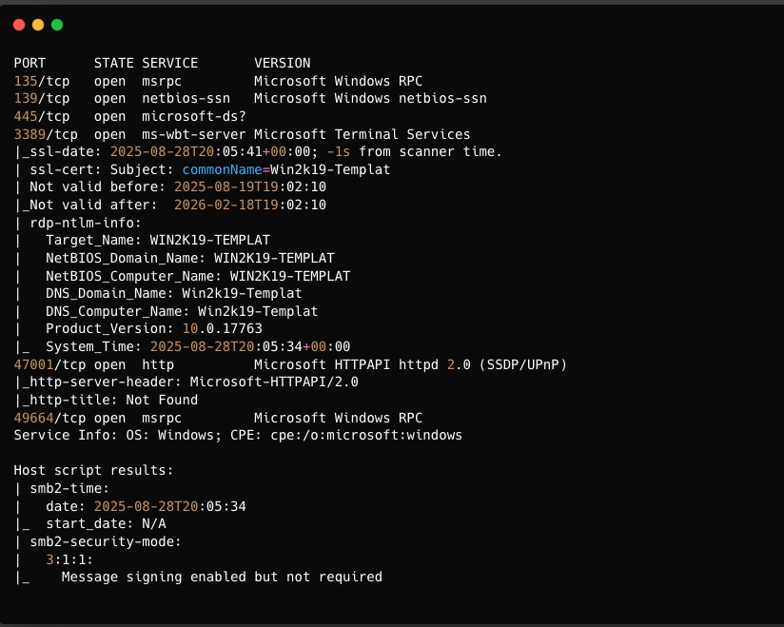Click the 49664/tcp port number
Viewport: 784px width, 627px height.
pos(34,418)
